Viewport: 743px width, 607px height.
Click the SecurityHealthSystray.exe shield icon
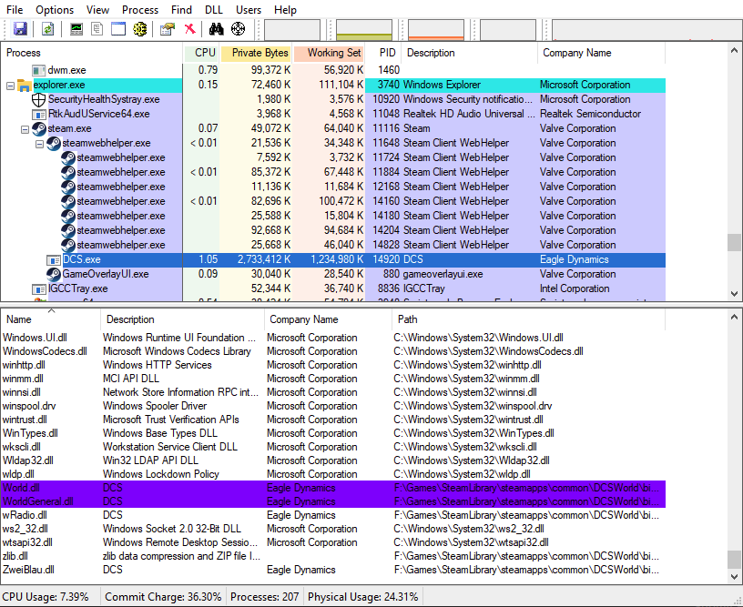pyautogui.click(x=38, y=100)
